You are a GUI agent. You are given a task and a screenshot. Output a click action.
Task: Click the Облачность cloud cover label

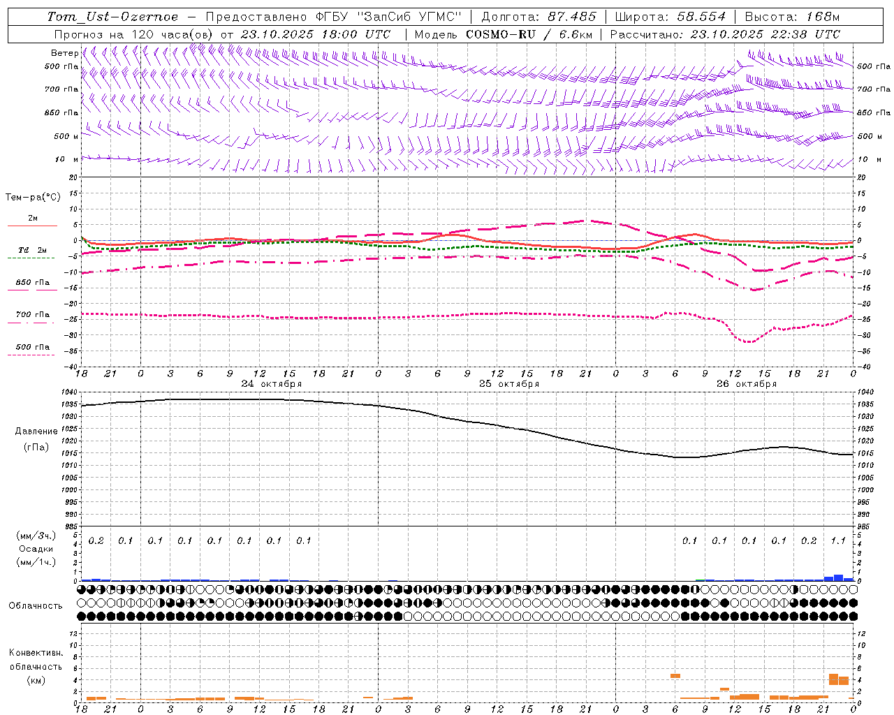pos(36,605)
